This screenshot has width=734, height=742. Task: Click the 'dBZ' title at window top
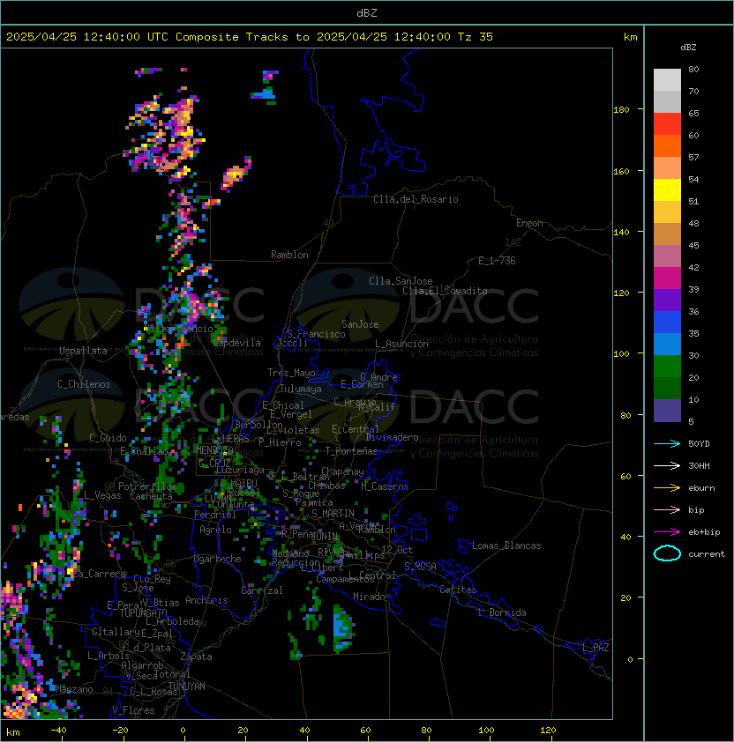[367, 12]
